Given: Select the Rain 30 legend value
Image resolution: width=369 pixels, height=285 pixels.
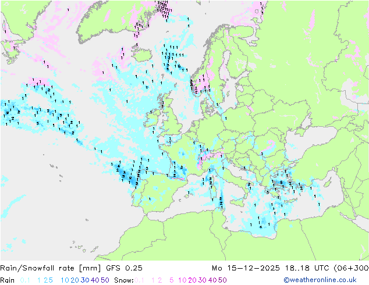Looking at the screenshot, I should (85, 280).
